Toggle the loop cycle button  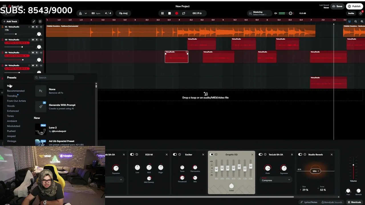coord(184,13)
